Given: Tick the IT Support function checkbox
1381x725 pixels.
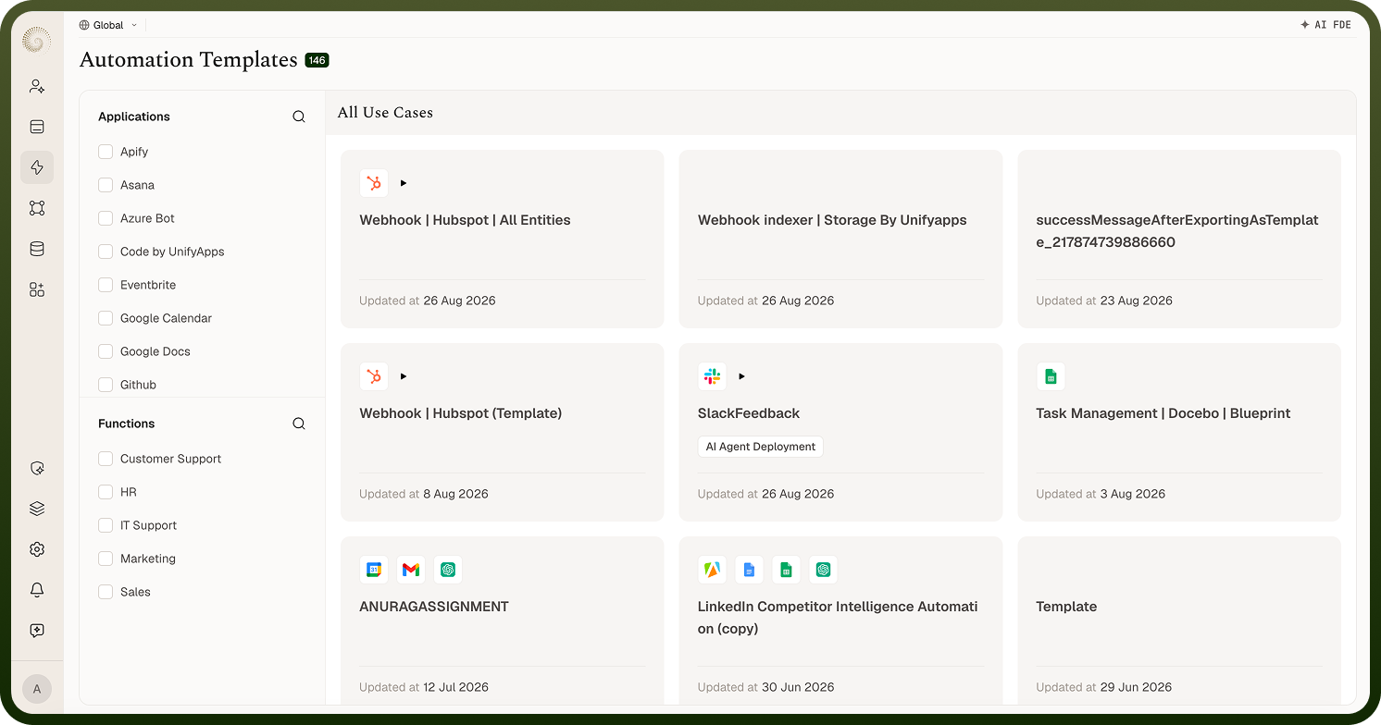Looking at the screenshot, I should coord(106,525).
